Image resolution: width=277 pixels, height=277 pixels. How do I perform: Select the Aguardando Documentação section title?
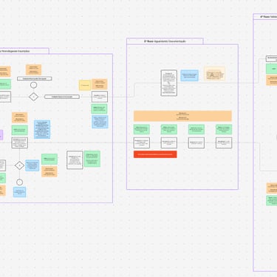(165, 41)
